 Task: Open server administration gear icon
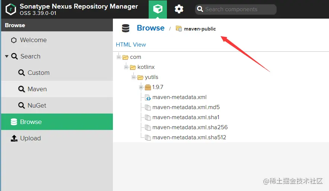(179, 9)
